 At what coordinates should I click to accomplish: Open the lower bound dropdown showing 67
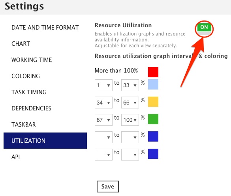(103, 120)
